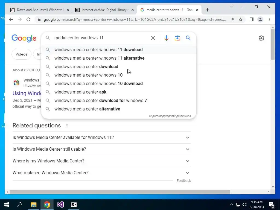Pick suggestion windows media center download

(119, 67)
